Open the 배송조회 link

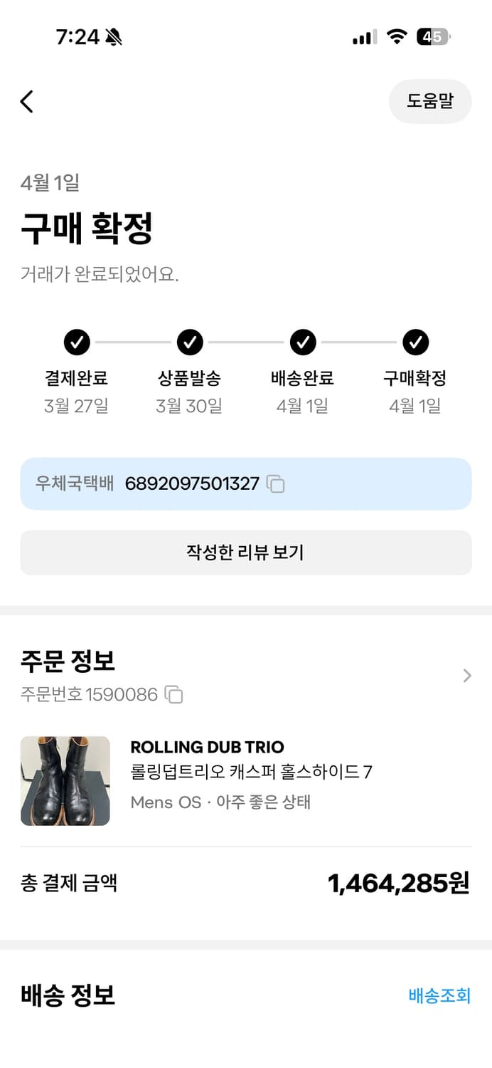(x=439, y=996)
